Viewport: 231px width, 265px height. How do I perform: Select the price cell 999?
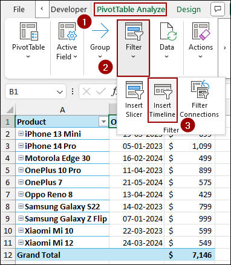point(190,218)
